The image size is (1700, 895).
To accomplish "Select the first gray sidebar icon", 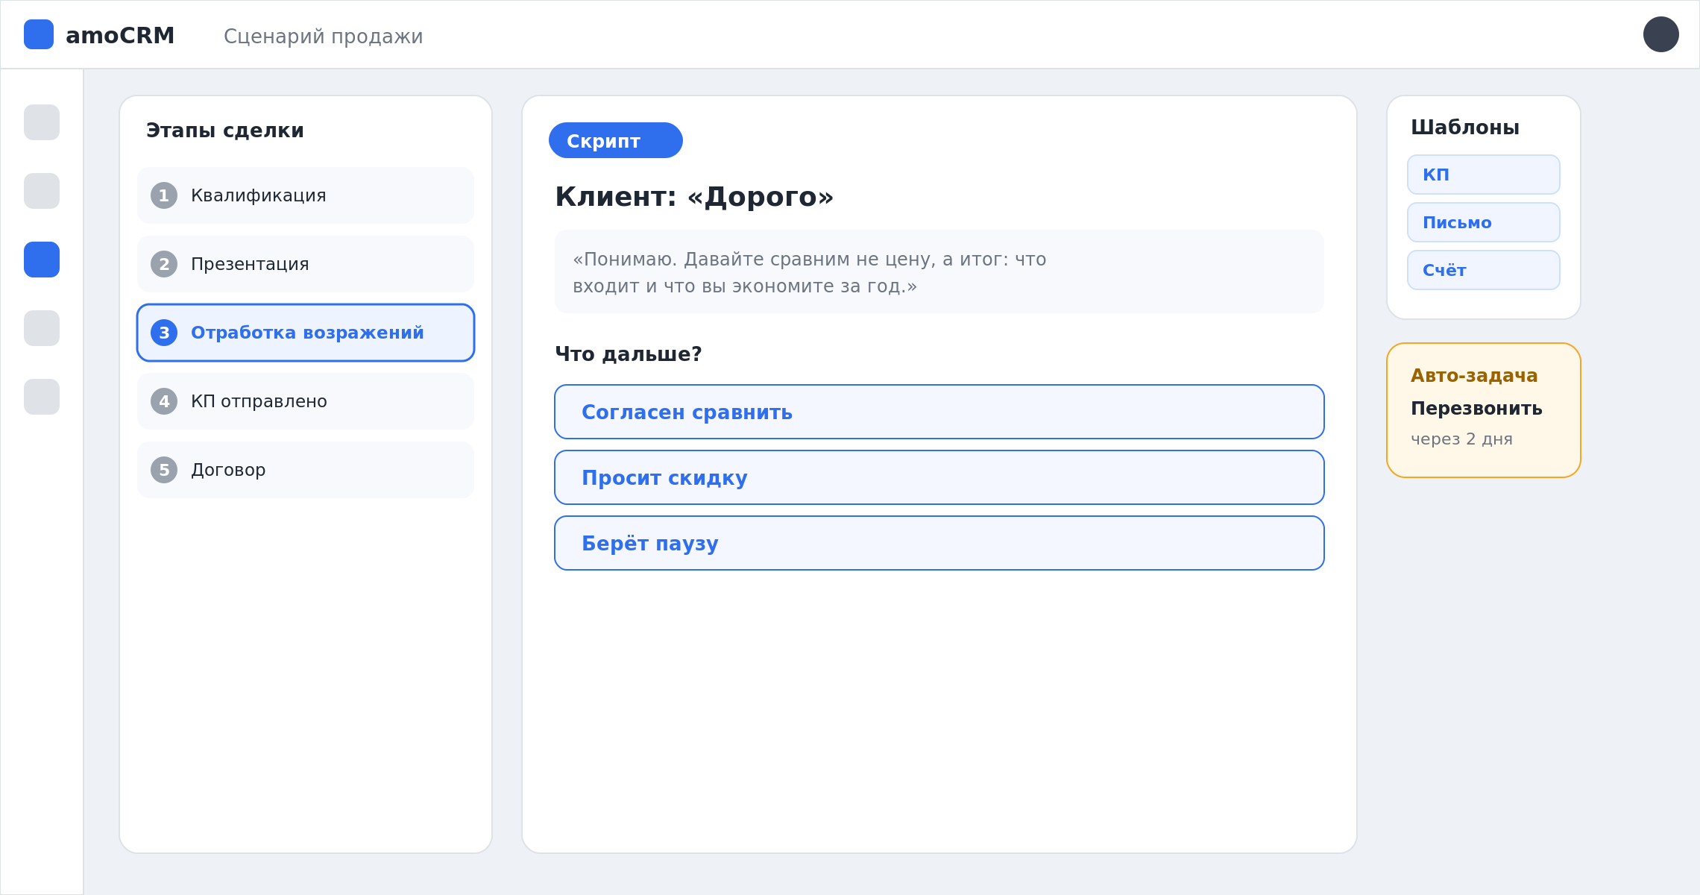I will coord(42,122).
